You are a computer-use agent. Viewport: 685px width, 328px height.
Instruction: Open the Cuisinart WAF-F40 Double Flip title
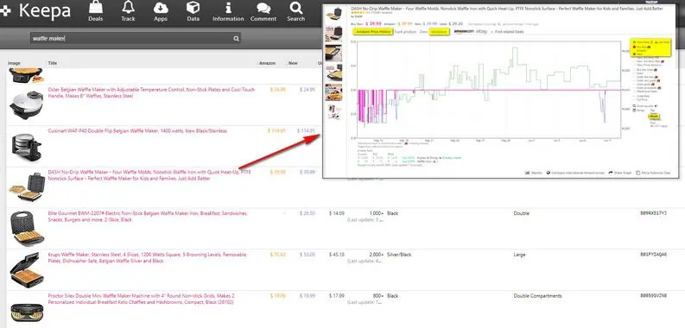(x=137, y=130)
